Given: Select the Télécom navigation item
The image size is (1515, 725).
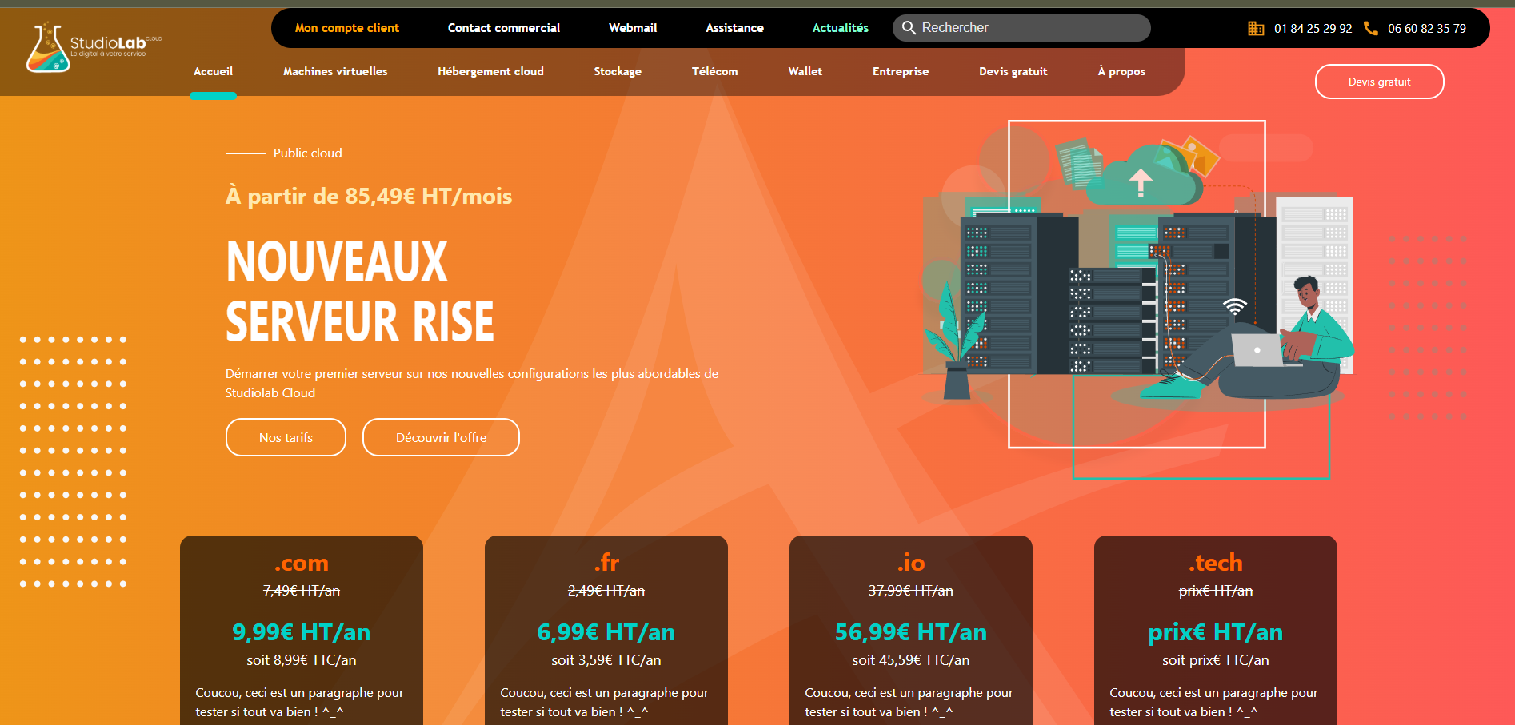Looking at the screenshot, I should tap(714, 71).
